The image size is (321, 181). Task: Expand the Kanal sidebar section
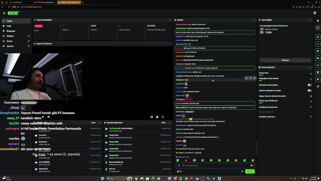pyautogui.click(x=29, y=41)
